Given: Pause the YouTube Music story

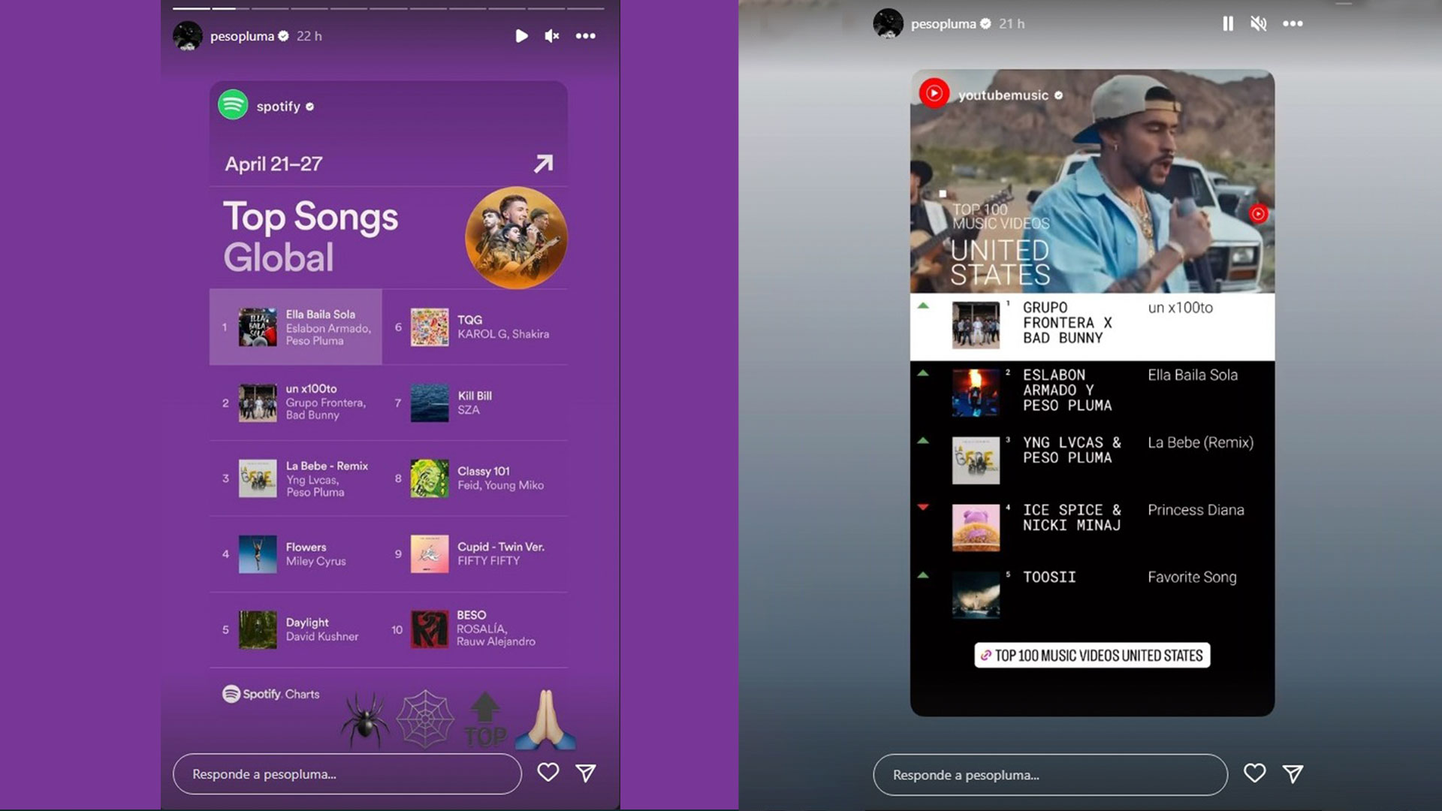Looking at the screenshot, I should (x=1227, y=23).
